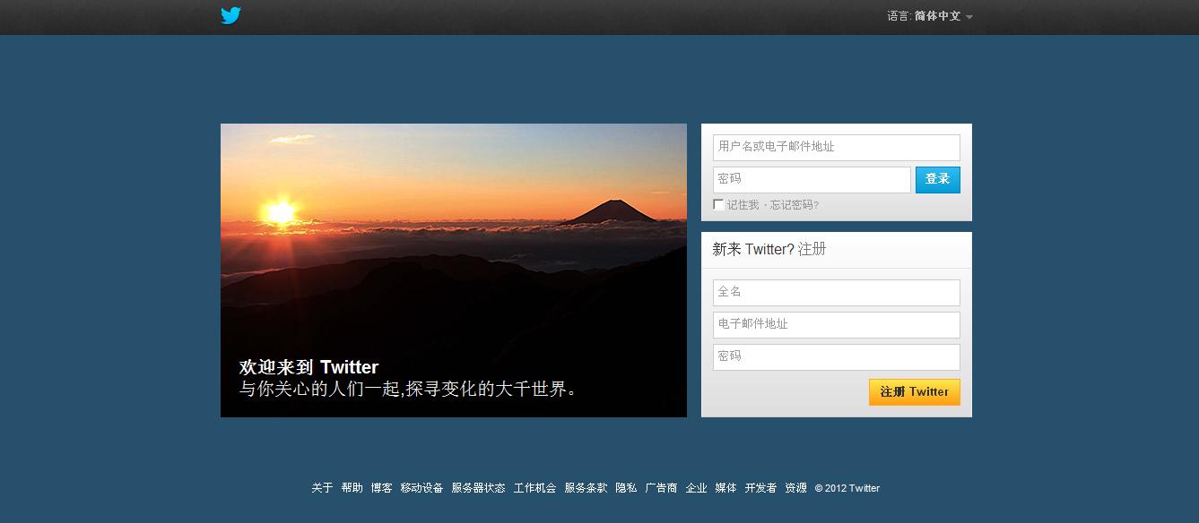Open the 工作机会 footer link
Viewport: 1199px width, 523px height.
click(x=534, y=488)
